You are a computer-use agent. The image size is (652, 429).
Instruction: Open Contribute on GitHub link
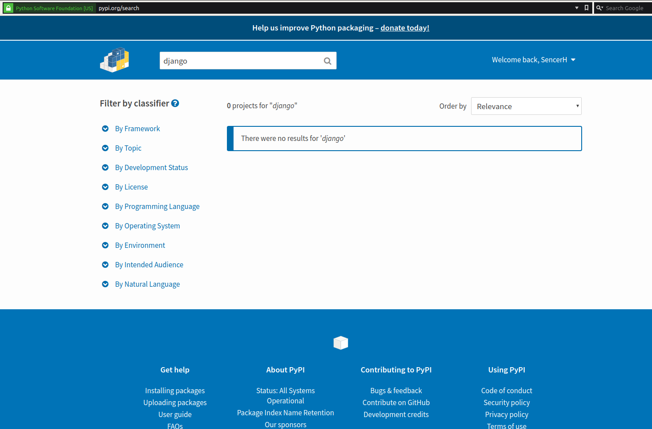396,402
